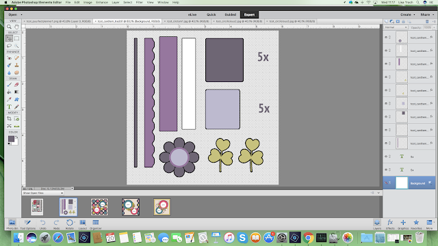Open the Normal blend mode dropdown
The image size is (438, 246).
(x=396, y=27)
